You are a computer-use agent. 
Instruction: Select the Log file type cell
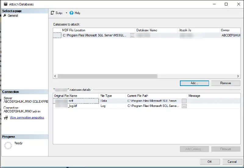112,106
